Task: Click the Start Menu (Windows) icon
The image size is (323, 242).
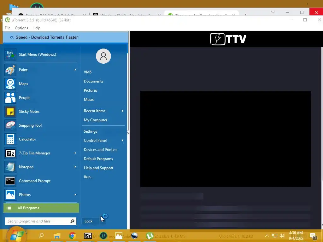Action: (10, 55)
